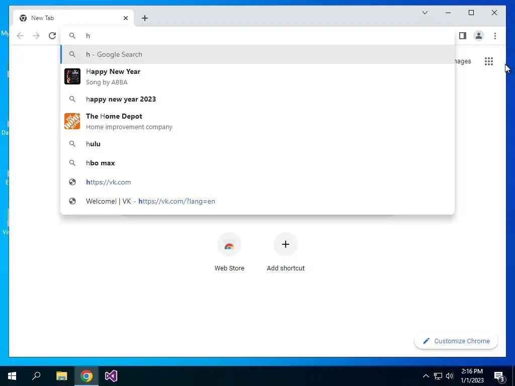Click the Customize Chrome button
Image resolution: width=515 pixels, height=386 pixels.
456,341
